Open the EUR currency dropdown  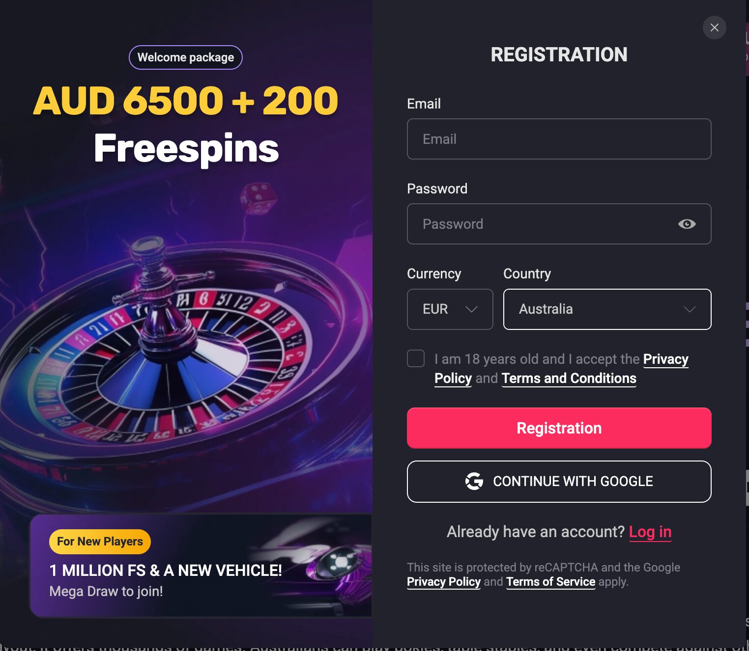click(x=449, y=309)
